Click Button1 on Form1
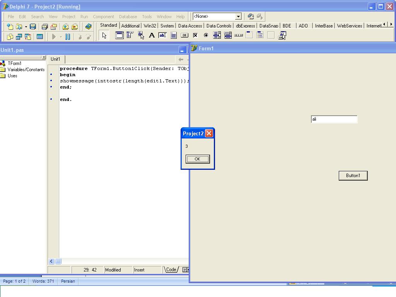This screenshot has width=396, height=297. 353,176
